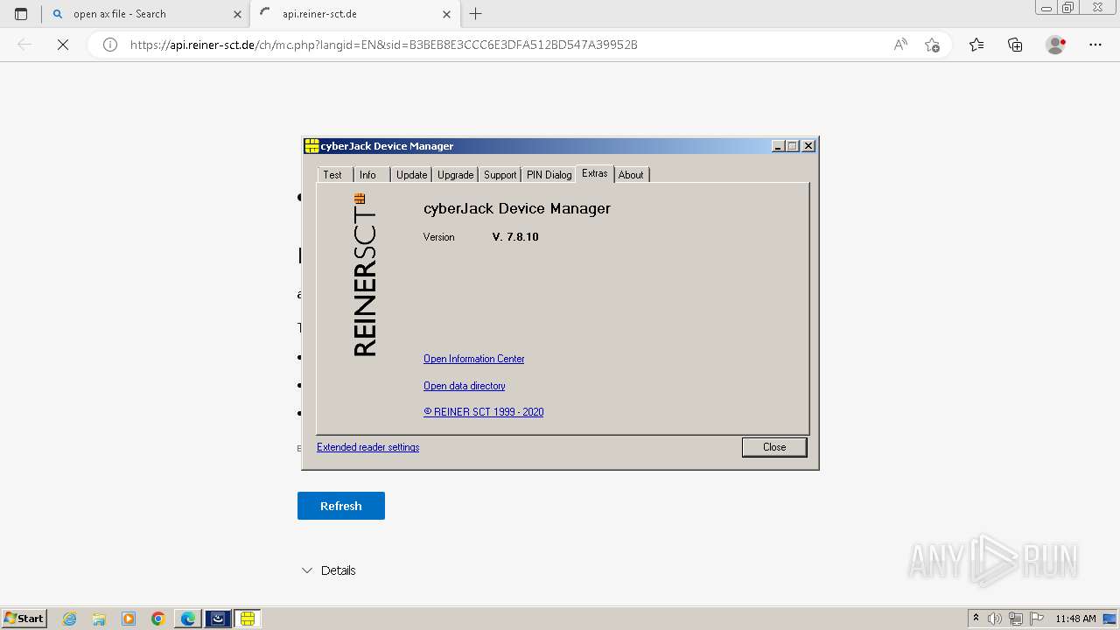Open the Edge profile menu
1120x630 pixels.
(x=1056, y=45)
